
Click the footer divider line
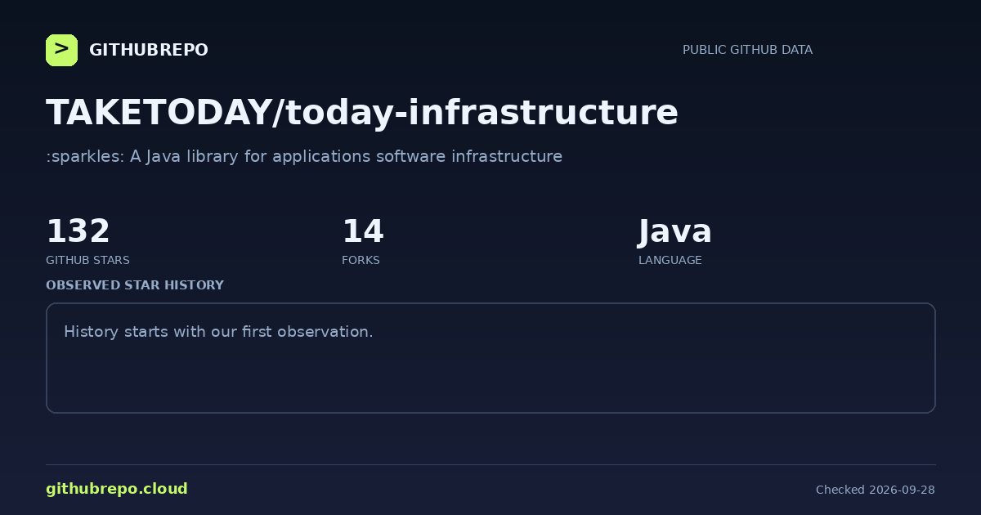[490, 464]
